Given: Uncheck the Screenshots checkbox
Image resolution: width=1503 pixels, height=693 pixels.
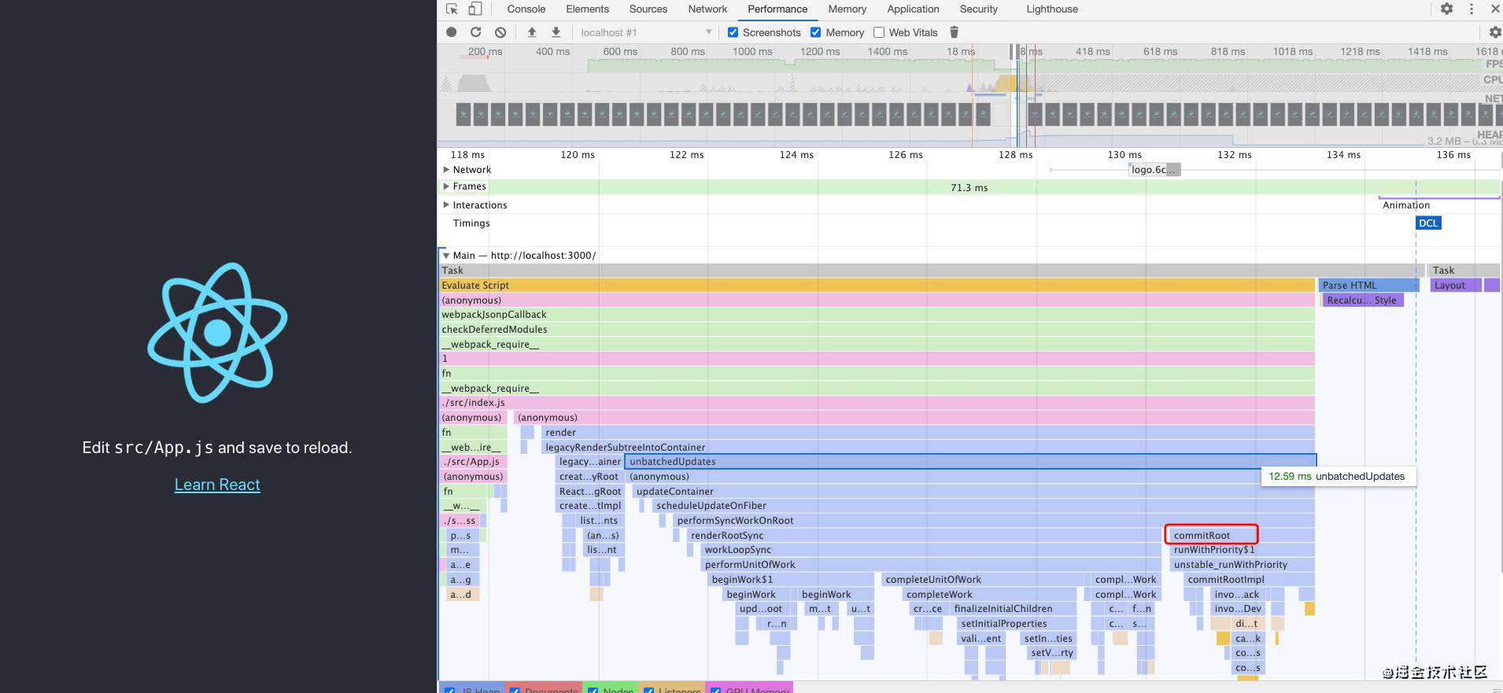Looking at the screenshot, I should [733, 32].
